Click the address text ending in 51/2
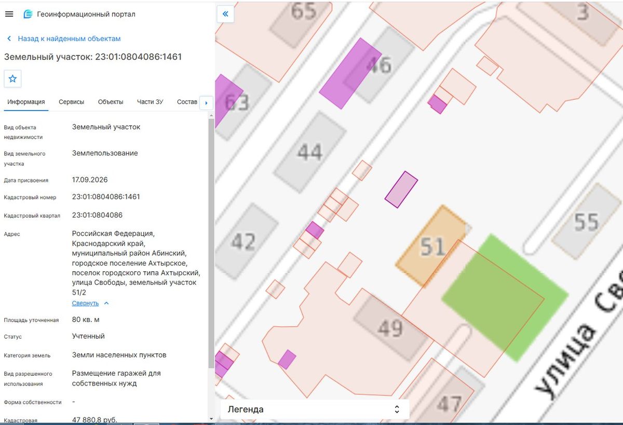 [x=137, y=263]
